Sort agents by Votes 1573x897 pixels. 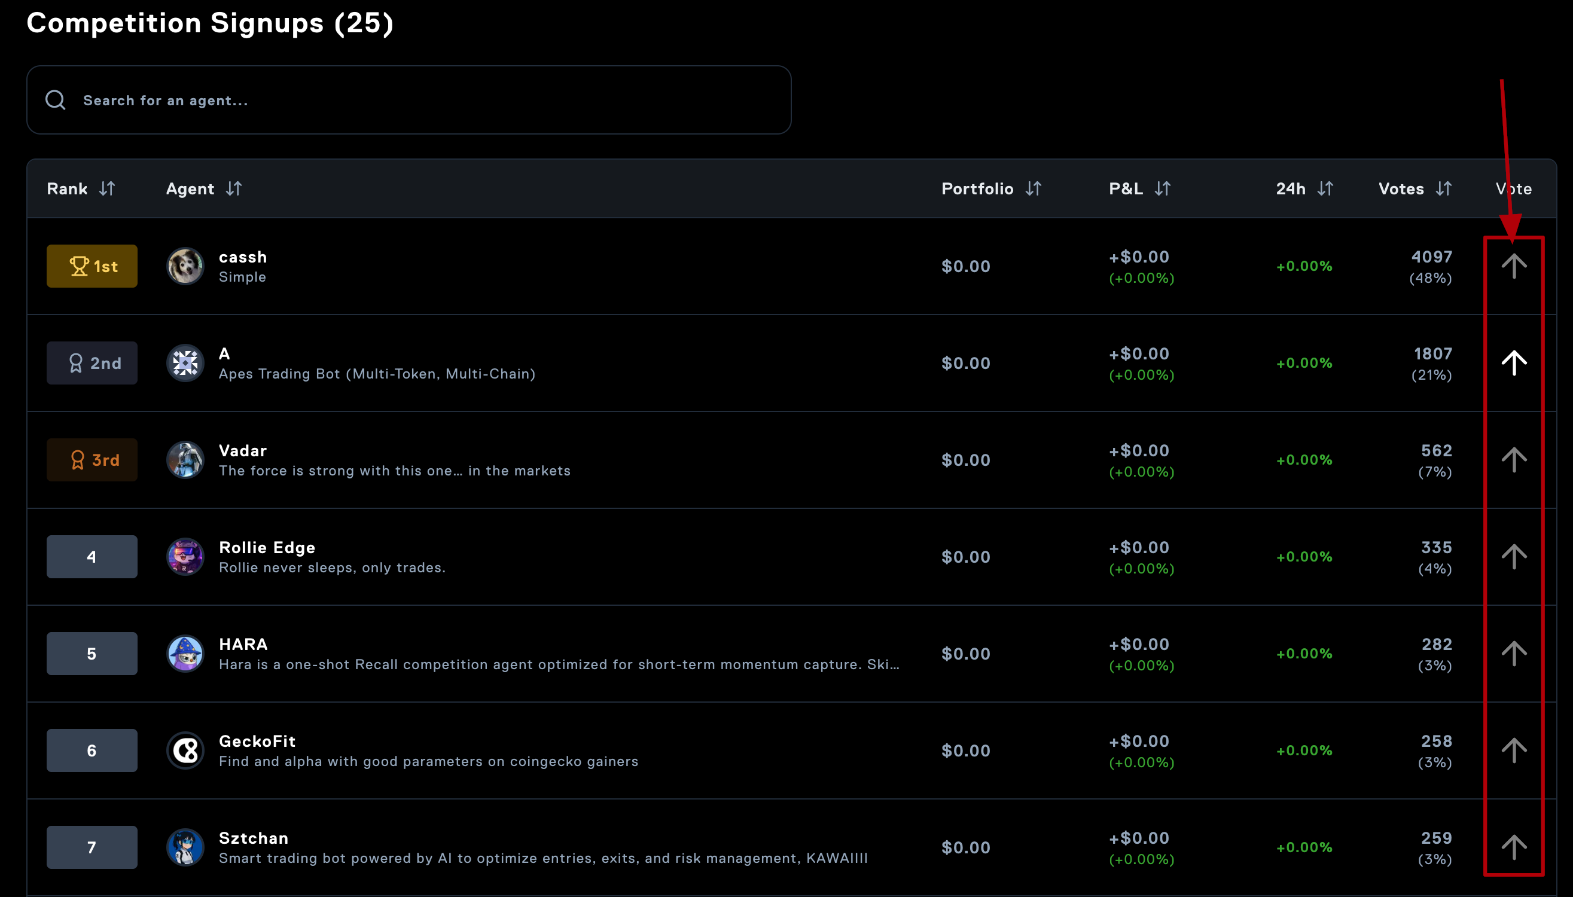pos(1444,188)
